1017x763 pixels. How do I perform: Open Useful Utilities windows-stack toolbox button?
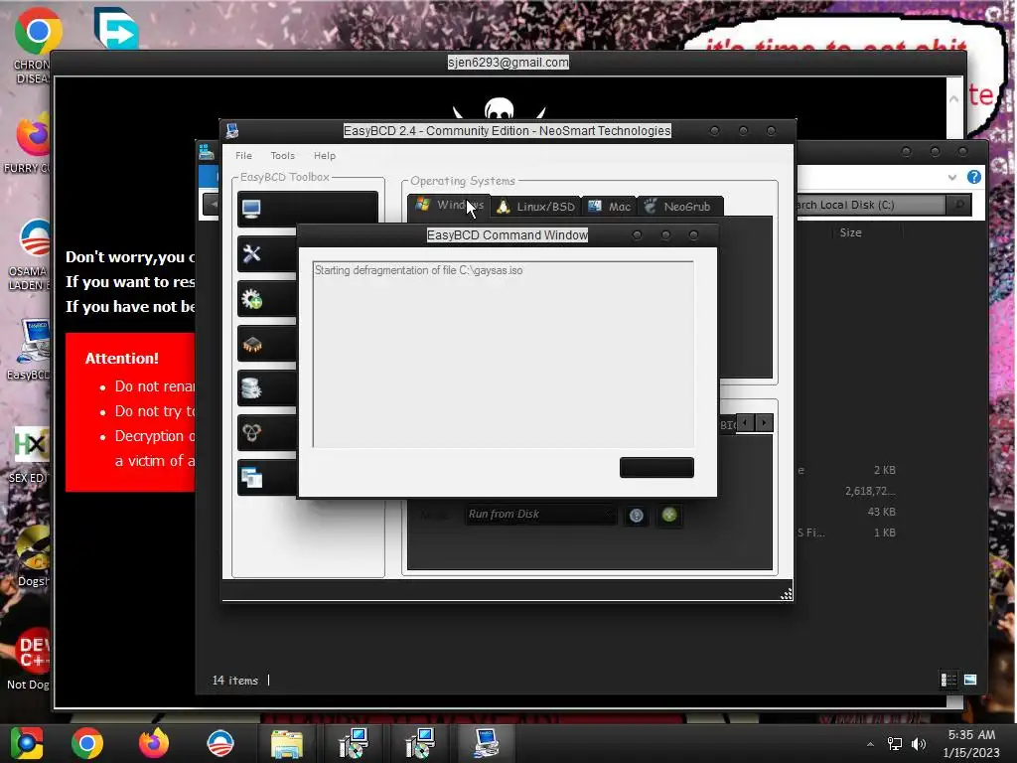pyautogui.click(x=266, y=478)
